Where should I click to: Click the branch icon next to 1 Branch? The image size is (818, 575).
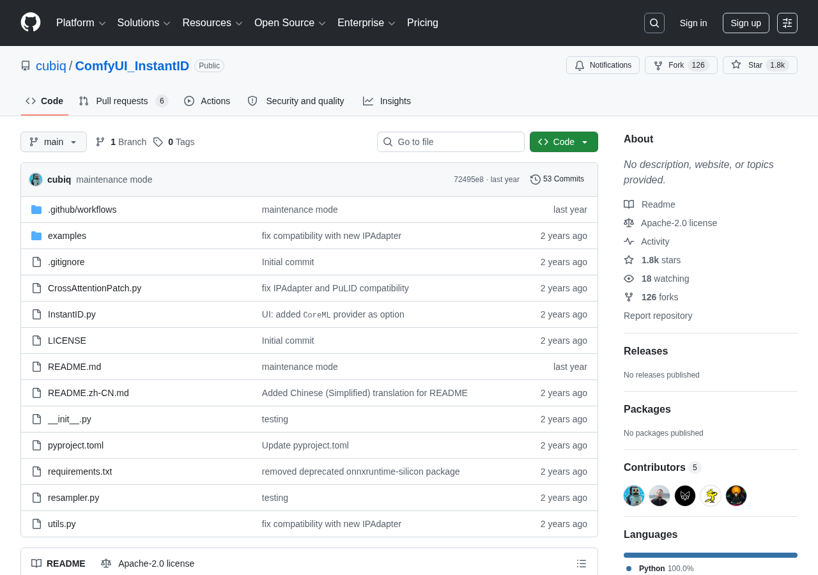coord(100,142)
